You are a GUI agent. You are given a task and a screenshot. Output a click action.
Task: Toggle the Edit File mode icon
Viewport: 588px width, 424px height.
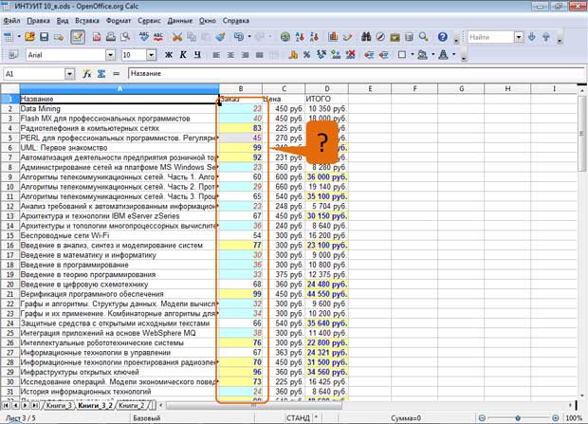pyautogui.click(x=77, y=37)
